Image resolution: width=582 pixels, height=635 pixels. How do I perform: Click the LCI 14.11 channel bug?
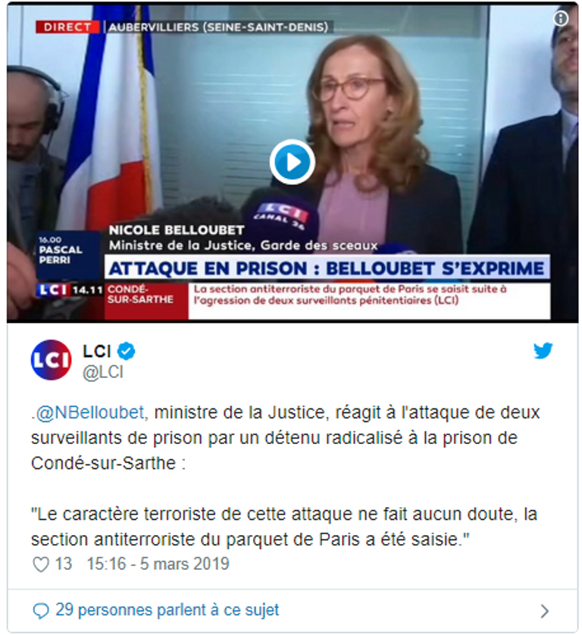(x=70, y=290)
